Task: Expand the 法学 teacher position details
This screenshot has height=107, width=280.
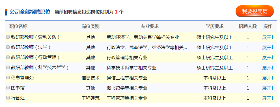Action: click(268, 48)
